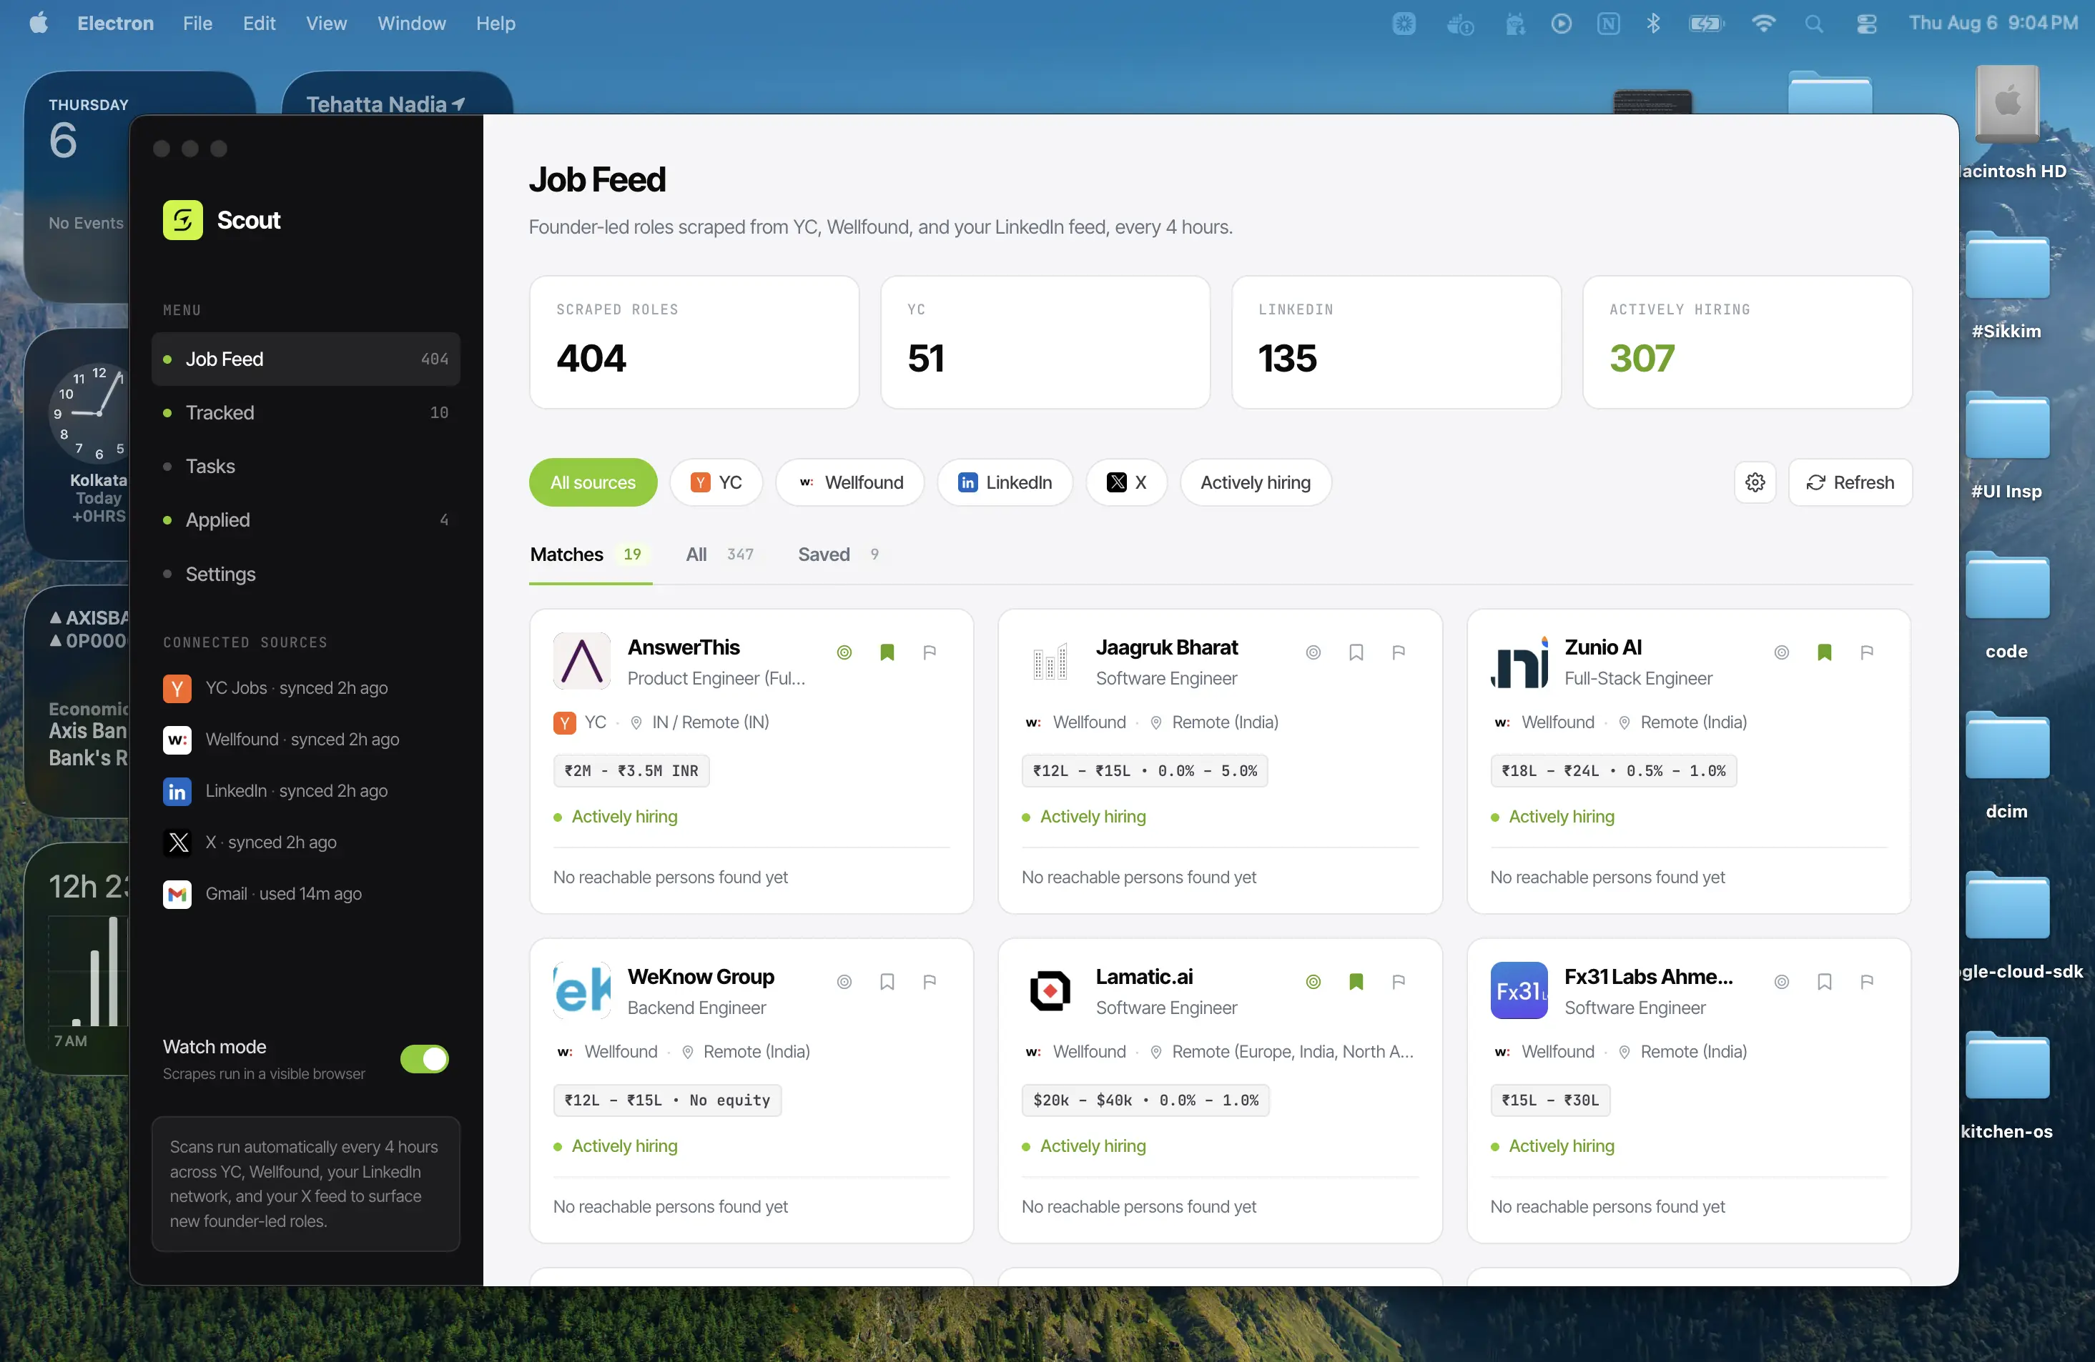Click the Scraped Roles 404 stat card
The image size is (2095, 1362).
point(694,342)
